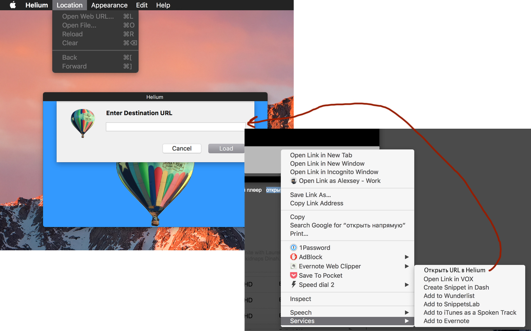Select Search Google for "открыть напрямую"
This screenshot has height=331, width=531.
coord(348,225)
